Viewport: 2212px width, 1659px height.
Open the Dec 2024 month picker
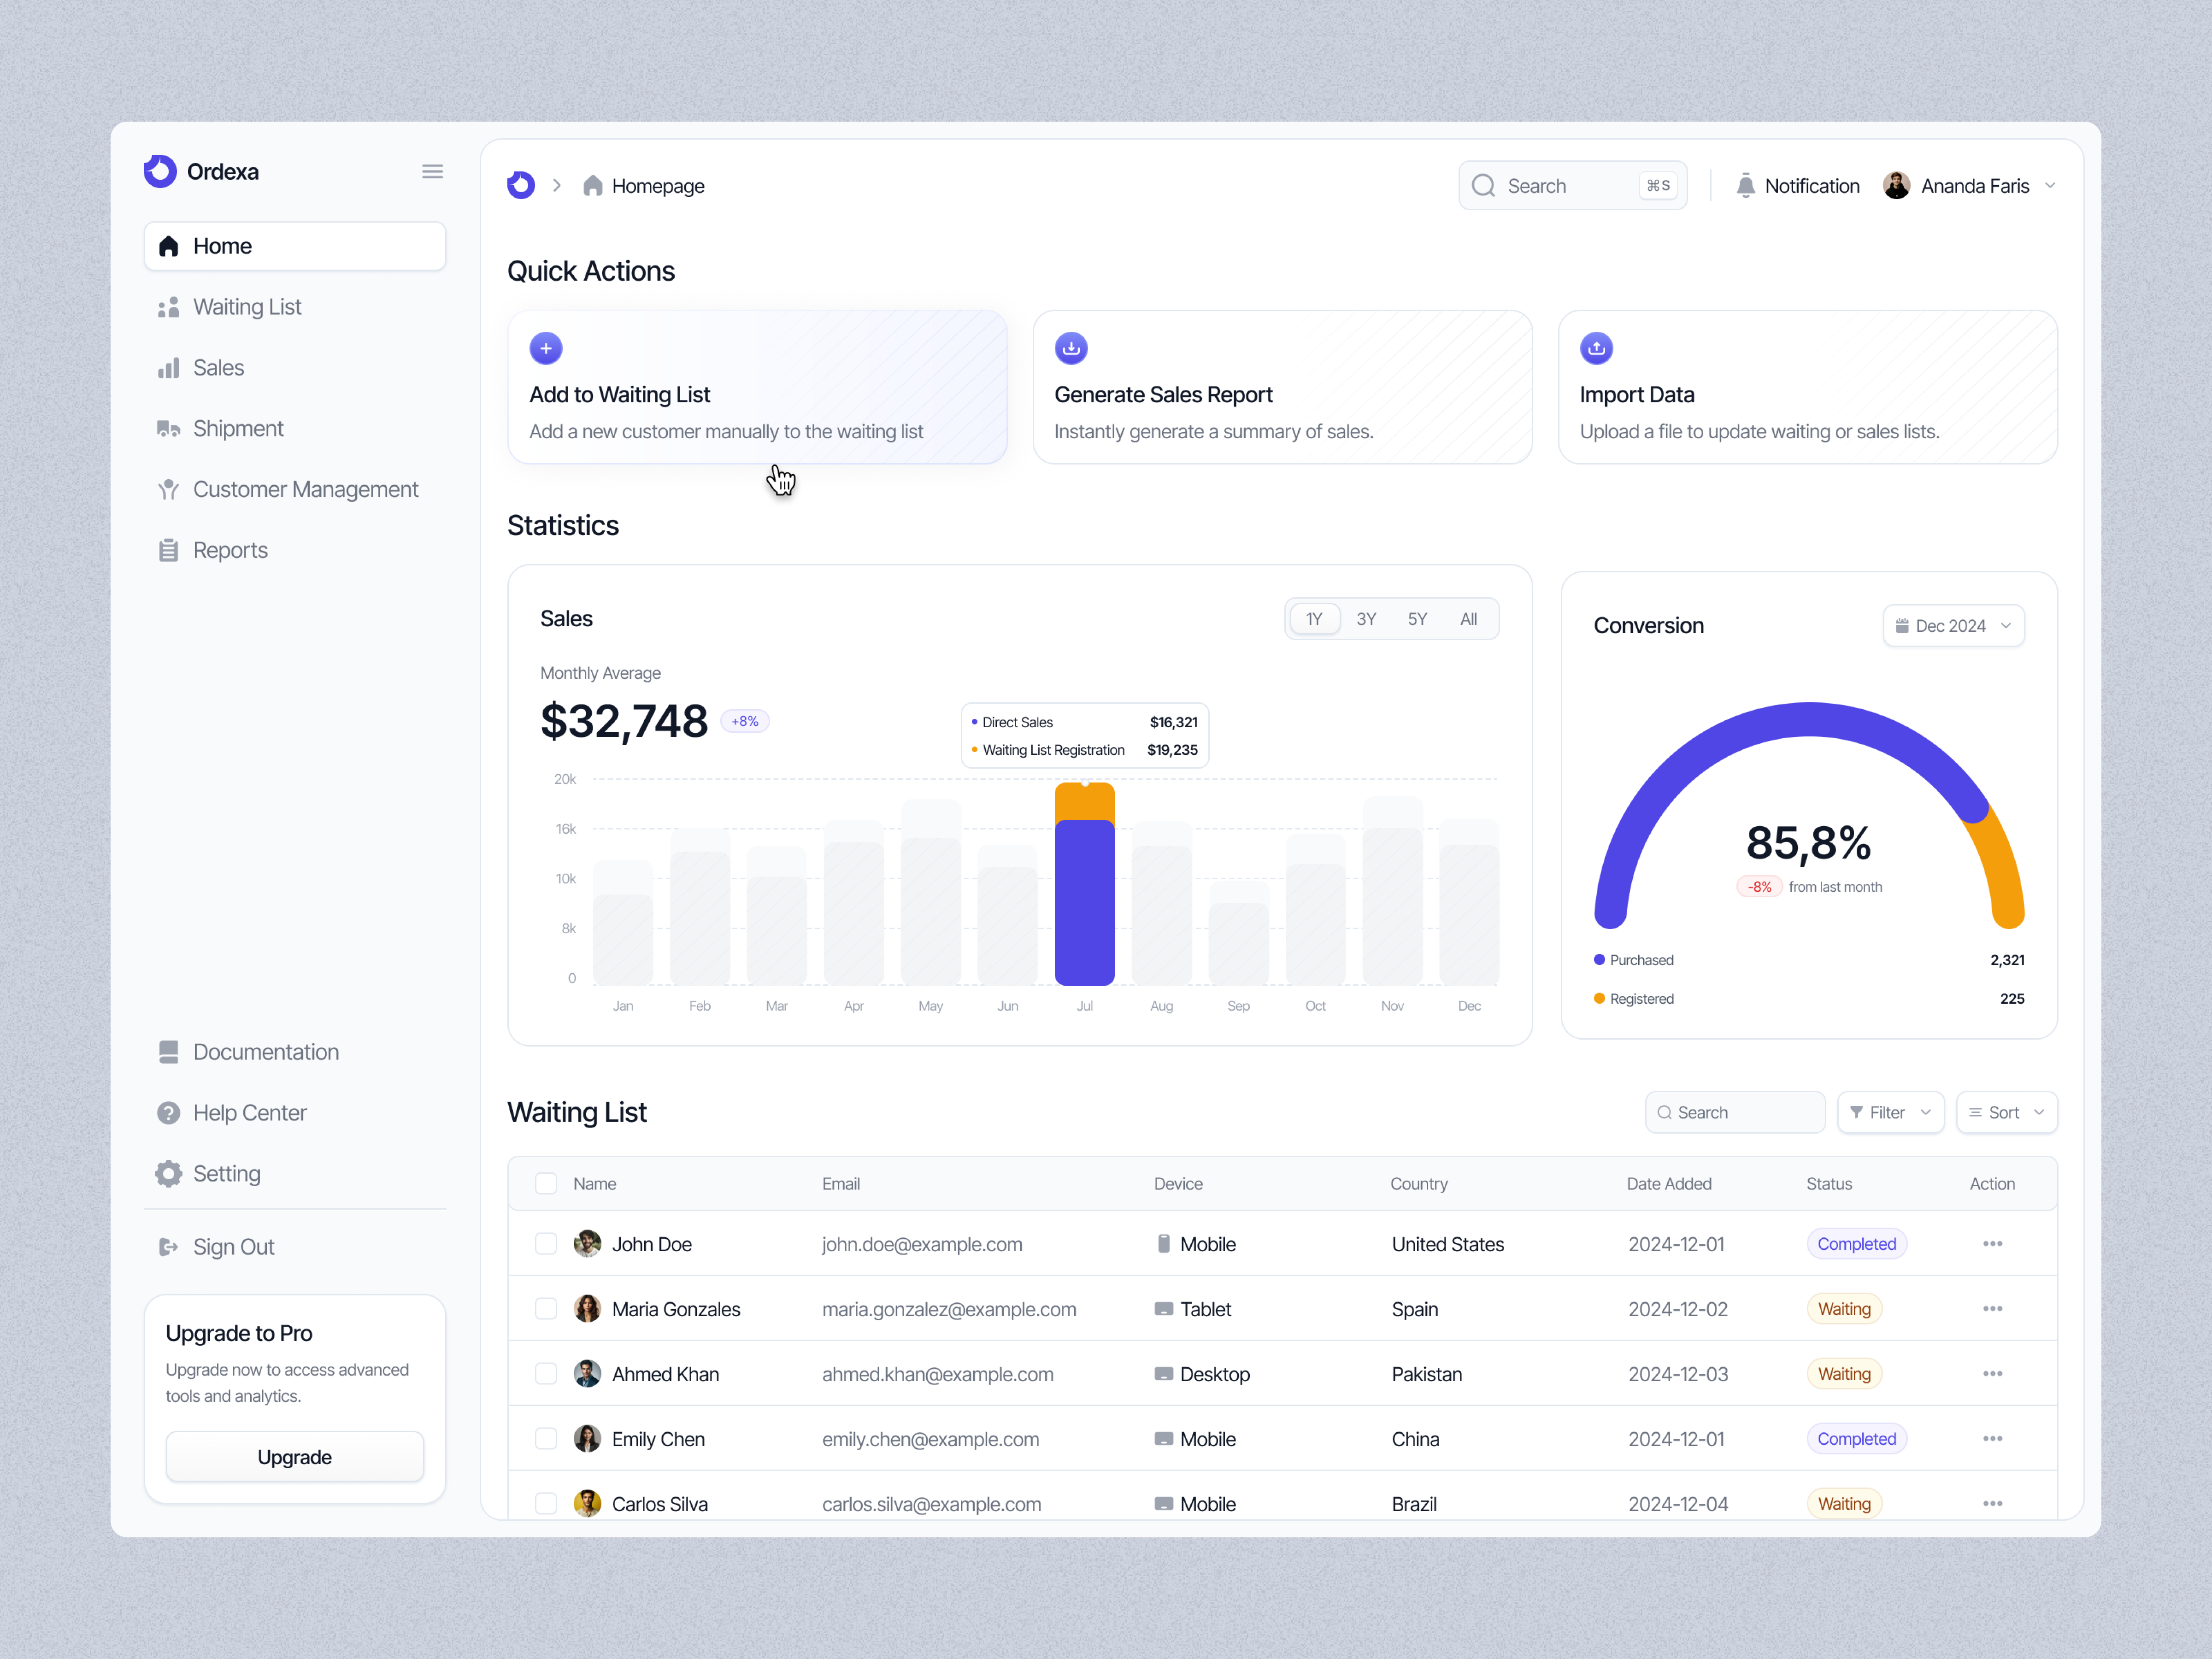(x=1952, y=625)
